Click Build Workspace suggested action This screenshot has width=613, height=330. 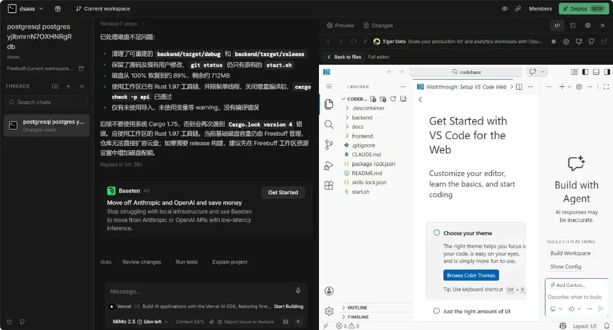click(x=570, y=253)
